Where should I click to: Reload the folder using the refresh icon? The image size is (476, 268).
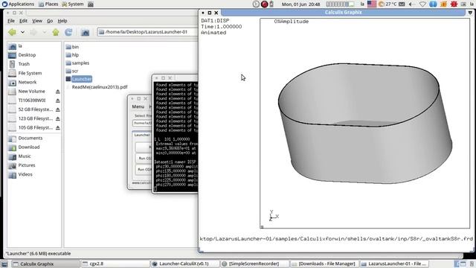pos(68,32)
